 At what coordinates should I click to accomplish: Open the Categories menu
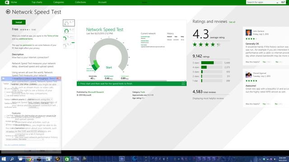[x=59, y=2]
